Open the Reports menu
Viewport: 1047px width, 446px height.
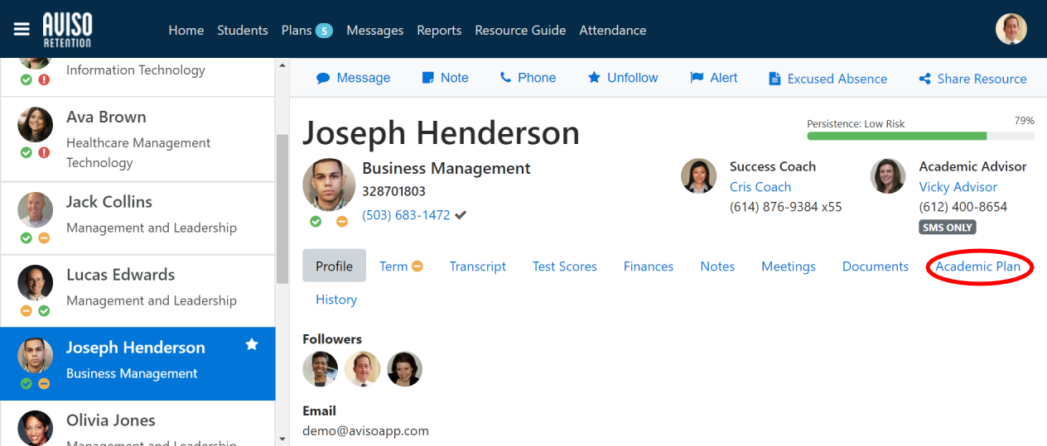tap(439, 30)
